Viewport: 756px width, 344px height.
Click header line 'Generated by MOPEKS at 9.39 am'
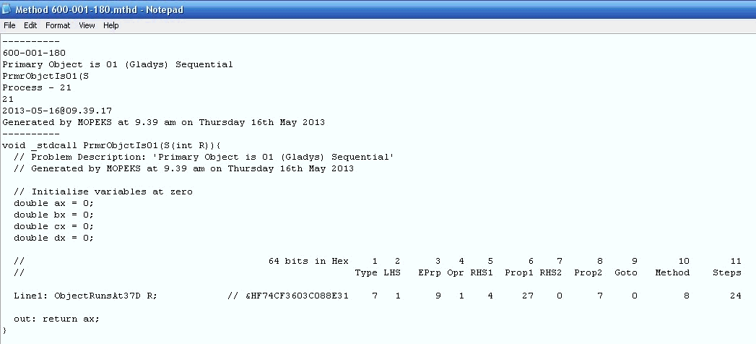163,122
